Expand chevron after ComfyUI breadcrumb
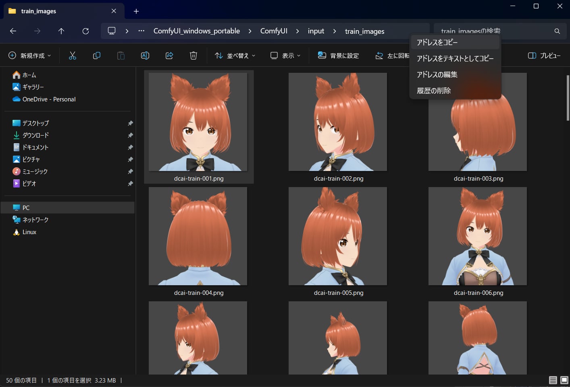 point(297,31)
